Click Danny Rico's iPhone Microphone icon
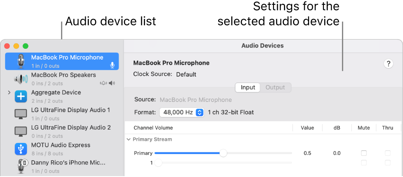 pyautogui.click(x=21, y=167)
